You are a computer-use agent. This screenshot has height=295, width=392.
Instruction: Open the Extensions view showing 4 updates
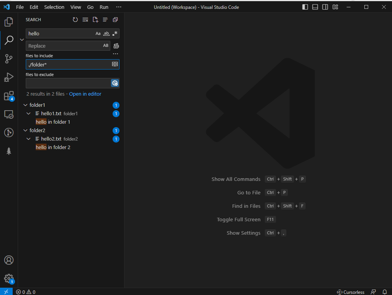pos(8,96)
